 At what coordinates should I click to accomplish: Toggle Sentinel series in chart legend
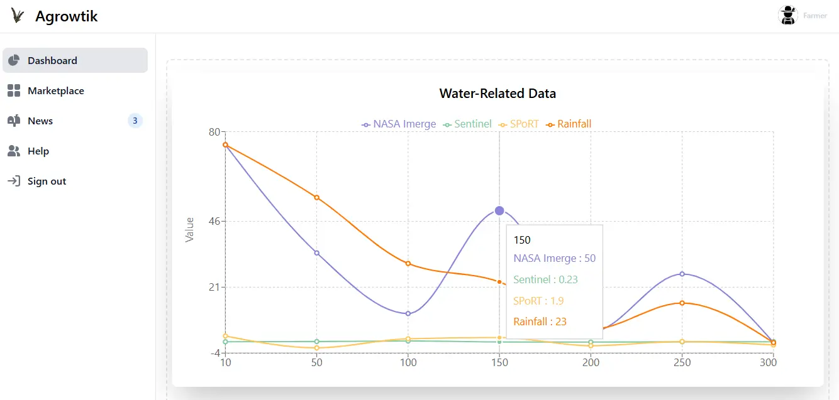tap(467, 124)
